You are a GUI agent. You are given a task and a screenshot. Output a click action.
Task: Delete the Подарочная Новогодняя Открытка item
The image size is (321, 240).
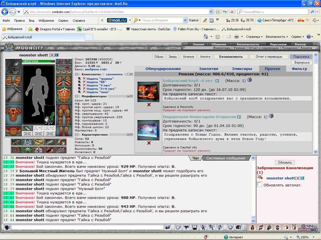[x=149, y=143]
